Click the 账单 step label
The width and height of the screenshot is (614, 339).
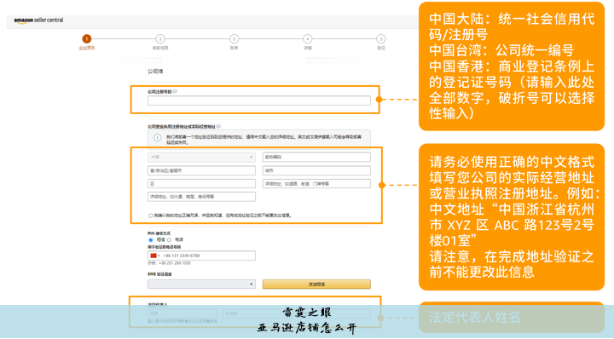(x=234, y=48)
